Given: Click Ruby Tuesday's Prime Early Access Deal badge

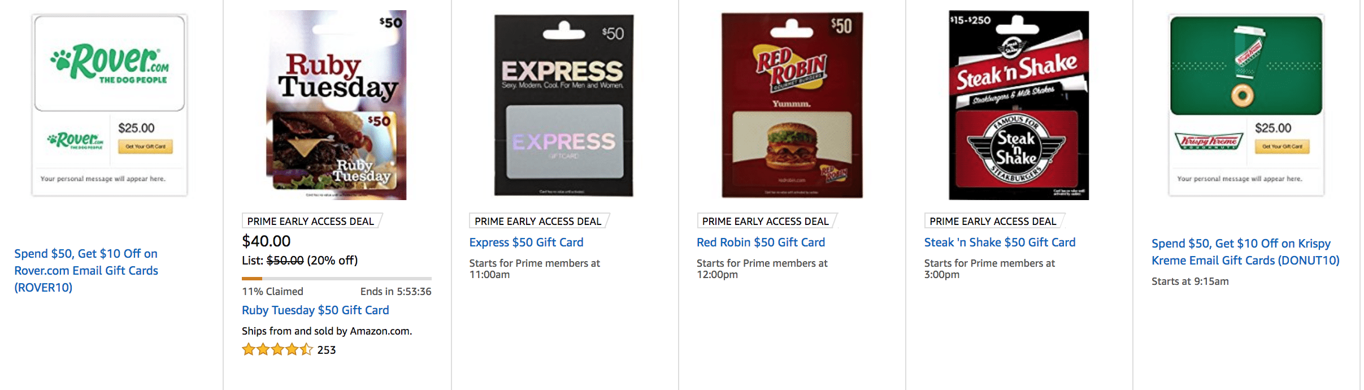Looking at the screenshot, I should (311, 222).
